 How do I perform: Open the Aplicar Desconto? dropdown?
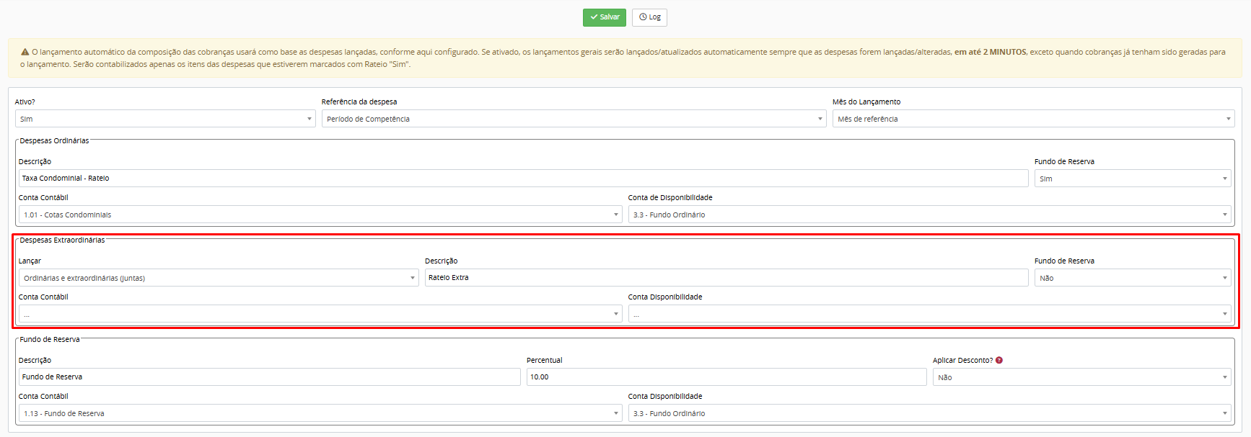(1081, 377)
